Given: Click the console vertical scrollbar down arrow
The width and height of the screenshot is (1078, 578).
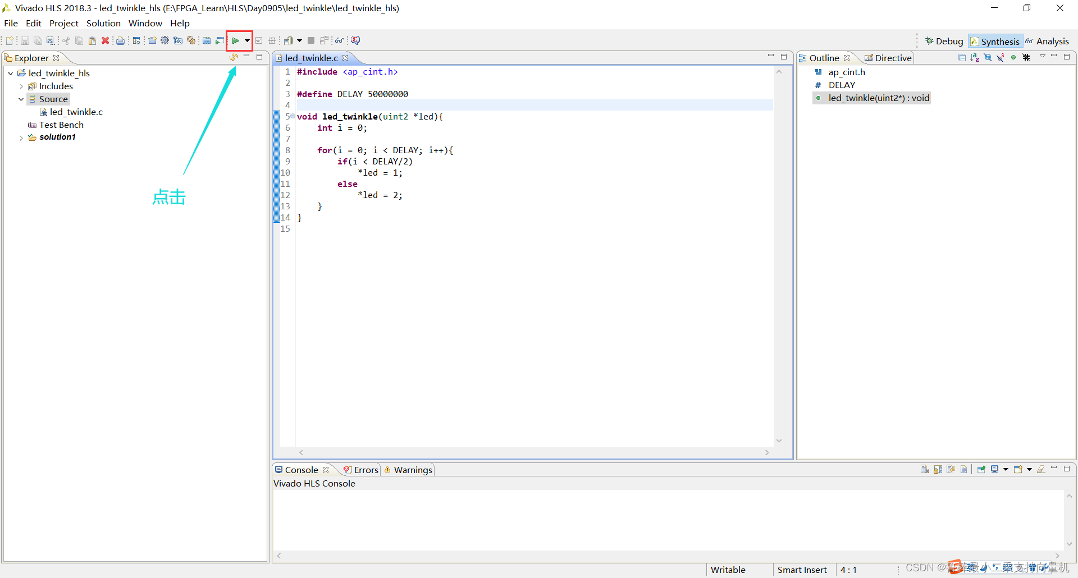Looking at the screenshot, I should pyautogui.click(x=1069, y=544).
